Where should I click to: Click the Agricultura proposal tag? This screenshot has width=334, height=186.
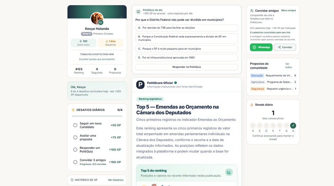[x=258, y=82]
